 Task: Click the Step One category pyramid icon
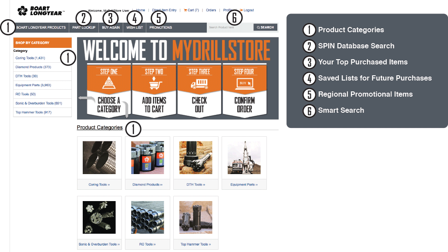tap(109, 83)
